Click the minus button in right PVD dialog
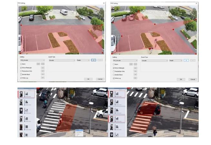The height and width of the screenshot is (145, 211). click(x=193, y=60)
